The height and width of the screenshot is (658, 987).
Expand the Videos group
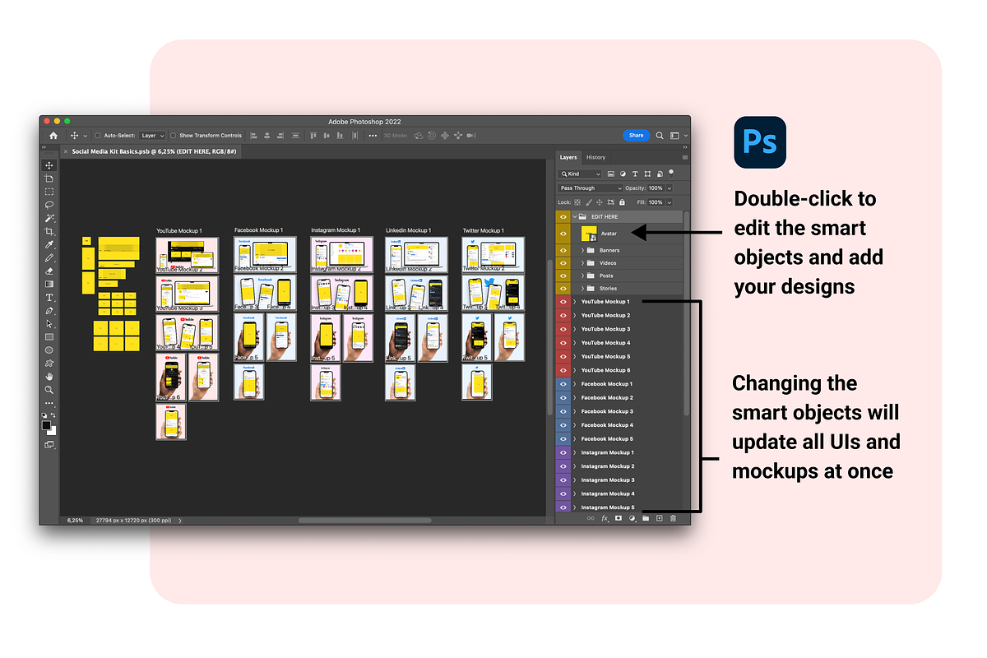click(x=583, y=263)
